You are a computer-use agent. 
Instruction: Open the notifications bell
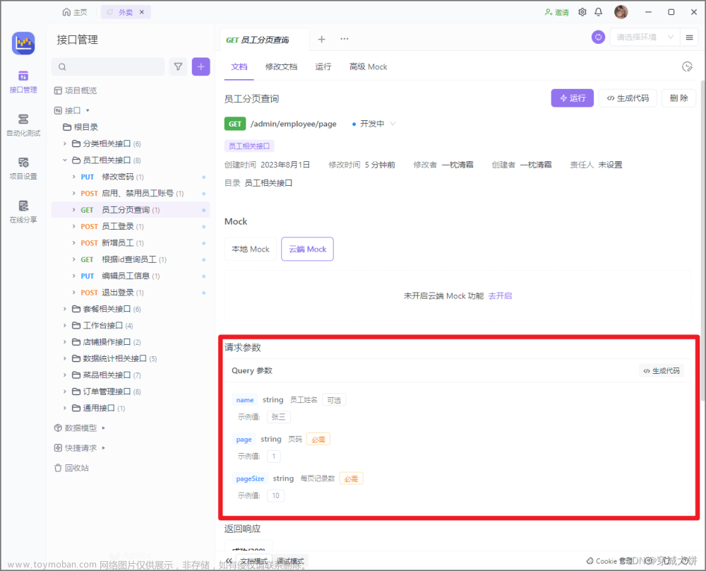pos(599,12)
